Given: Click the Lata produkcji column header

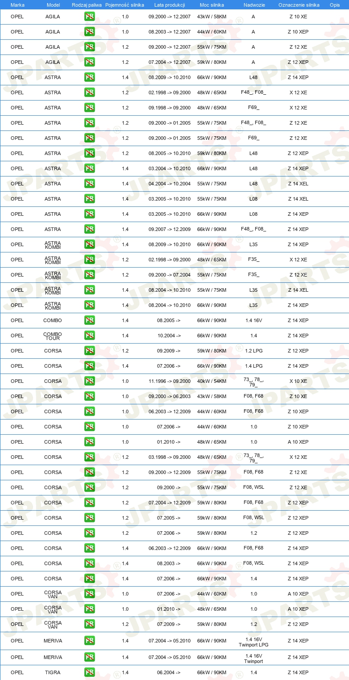Looking at the screenshot, I should pyautogui.click(x=170, y=4).
